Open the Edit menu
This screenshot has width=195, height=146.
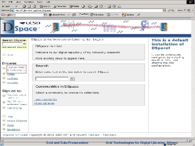click(x=11, y=2)
